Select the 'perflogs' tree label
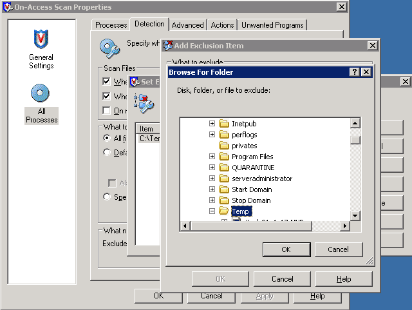 pyautogui.click(x=245, y=135)
